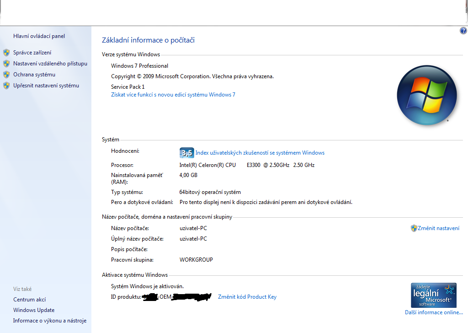Viewport: 468px width, 333px height.
Task: Open Ochrana systému settings
Action: 34,75
